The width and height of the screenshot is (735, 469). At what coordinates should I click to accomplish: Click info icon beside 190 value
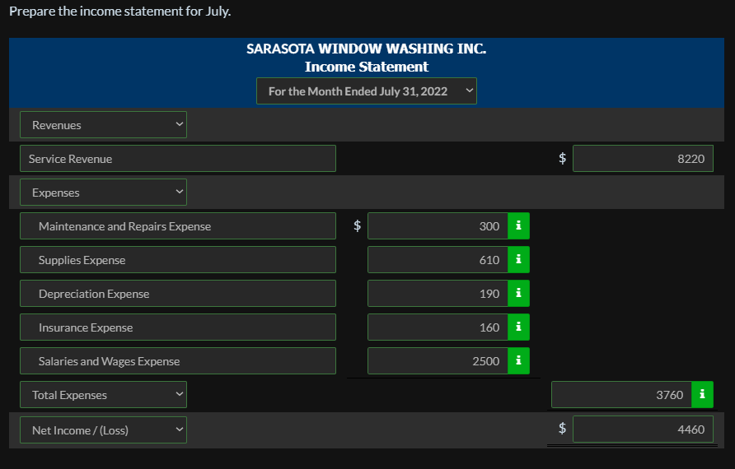[x=518, y=294]
